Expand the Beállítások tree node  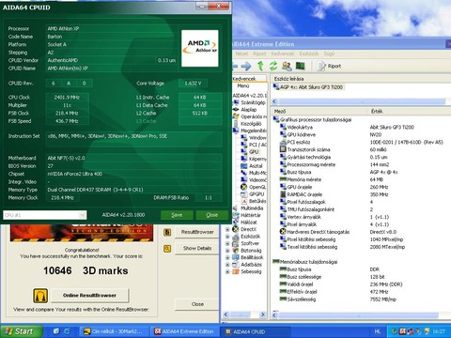pos(227,257)
